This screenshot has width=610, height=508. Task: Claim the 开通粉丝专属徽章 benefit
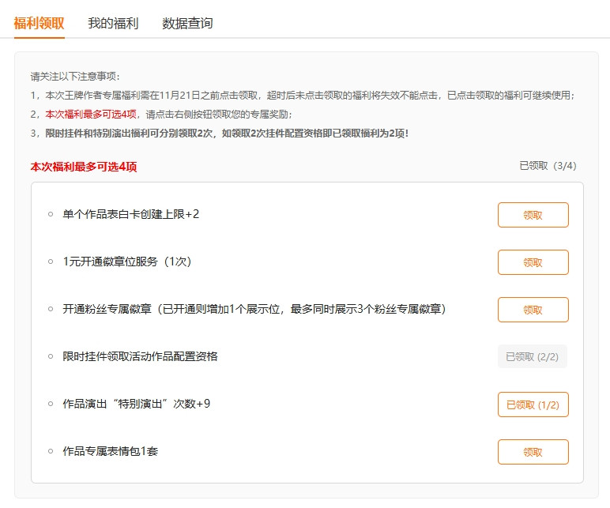533,310
